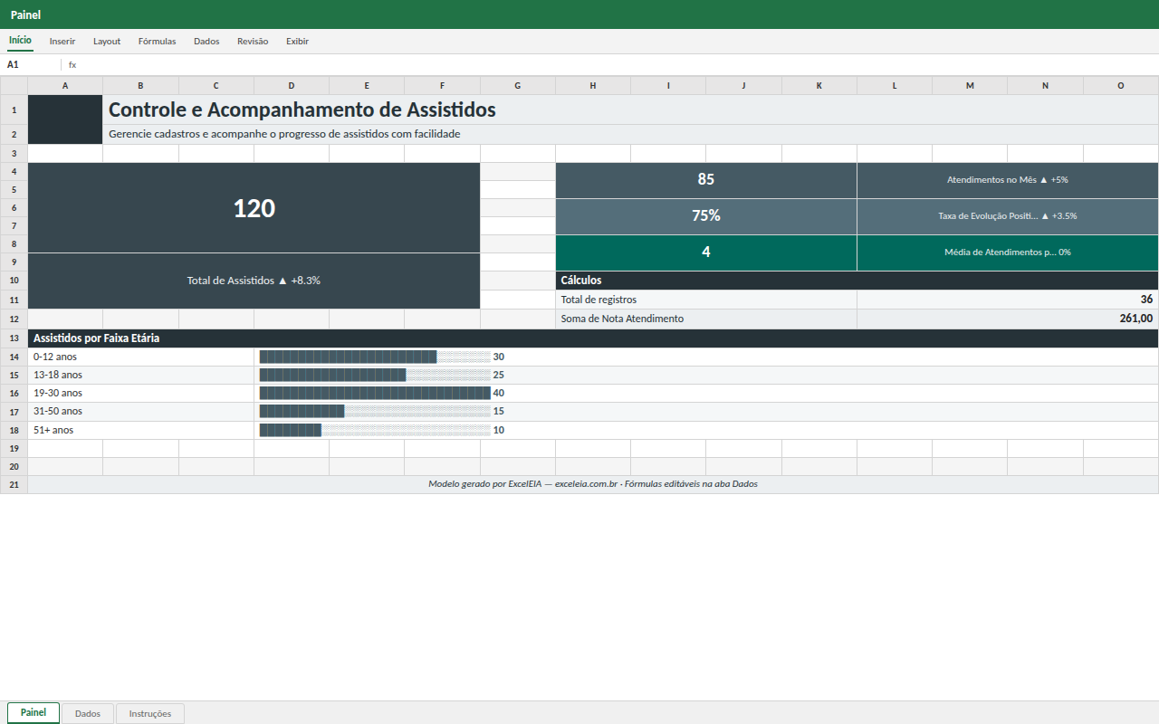Image resolution: width=1159 pixels, height=724 pixels.
Task: Select column A header
Action: click(65, 85)
